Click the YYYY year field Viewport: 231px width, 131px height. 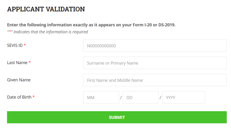coord(183,97)
